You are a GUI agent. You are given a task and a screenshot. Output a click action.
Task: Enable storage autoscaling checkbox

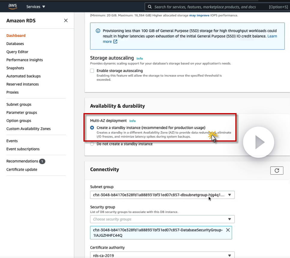[92, 70]
